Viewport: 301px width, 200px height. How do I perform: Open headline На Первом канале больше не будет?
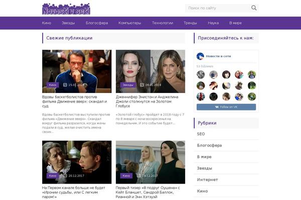pos(74,192)
